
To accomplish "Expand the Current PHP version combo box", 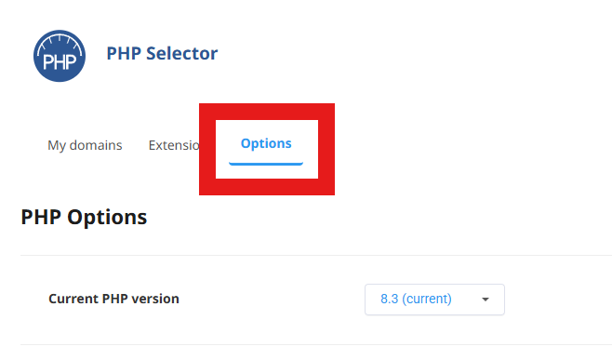I will (x=434, y=300).
